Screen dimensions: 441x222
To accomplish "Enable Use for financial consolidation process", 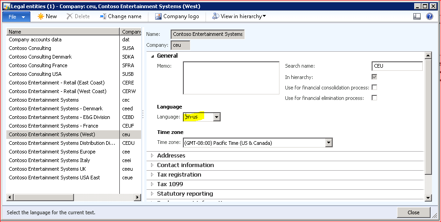I will coord(374,87).
